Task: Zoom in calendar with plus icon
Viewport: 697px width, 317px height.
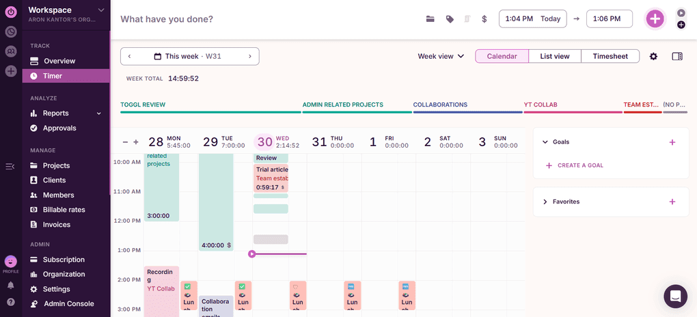Action: click(136, 142)
